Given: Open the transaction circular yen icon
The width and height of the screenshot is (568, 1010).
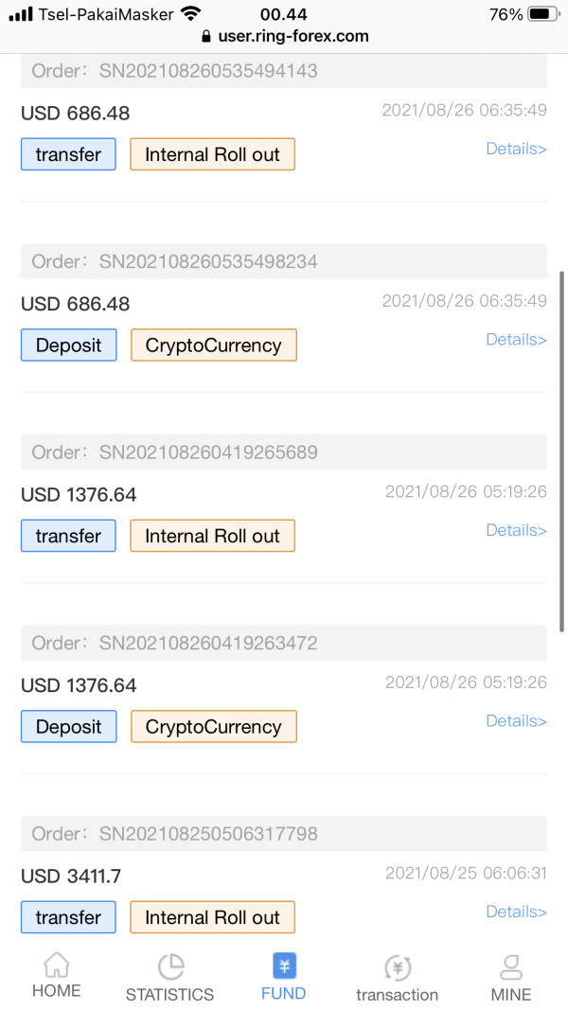Looking at the screenshot, I should 398,967.
